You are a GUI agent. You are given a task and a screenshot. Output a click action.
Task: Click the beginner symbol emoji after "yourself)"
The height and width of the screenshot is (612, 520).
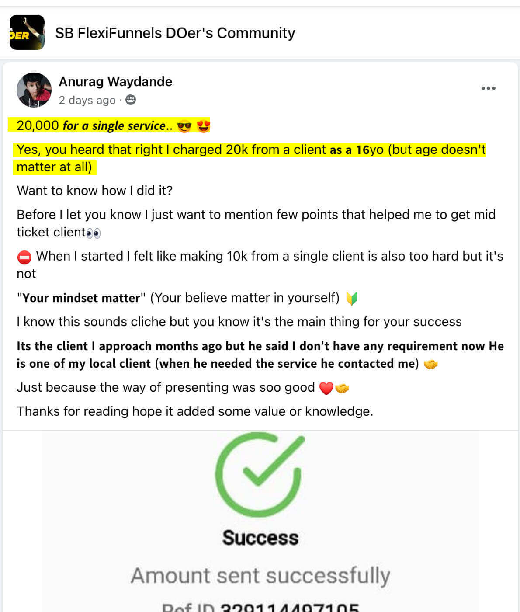pos(352,299)
